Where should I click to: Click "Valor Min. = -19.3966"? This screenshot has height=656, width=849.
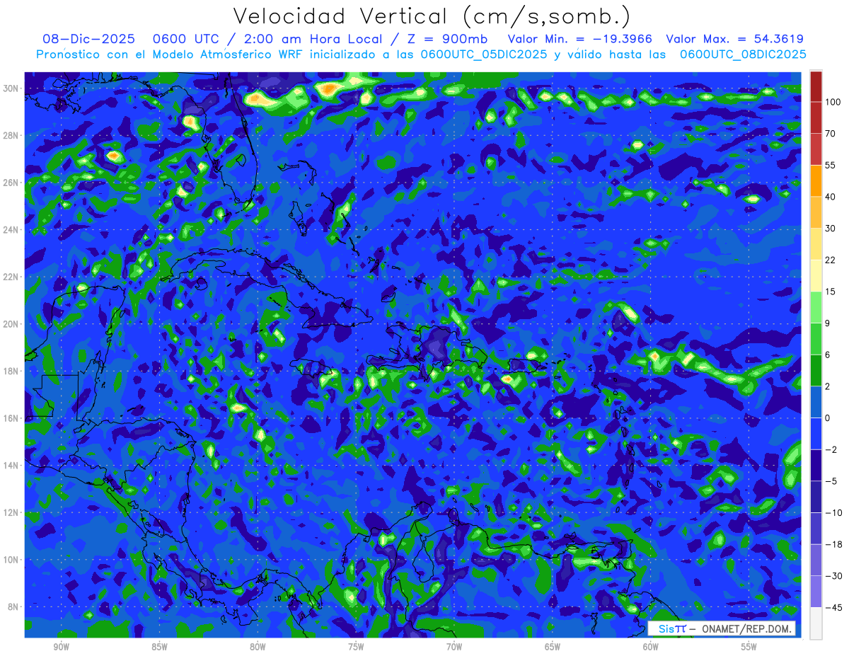[580, 39]
